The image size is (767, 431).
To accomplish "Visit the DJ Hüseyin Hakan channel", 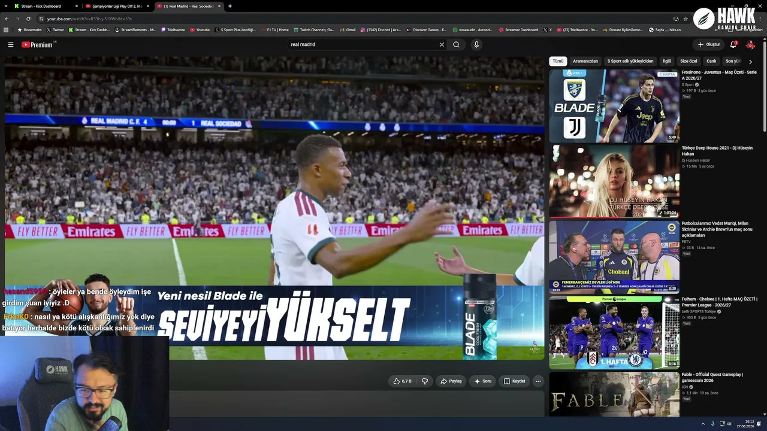I will [696, 160].
